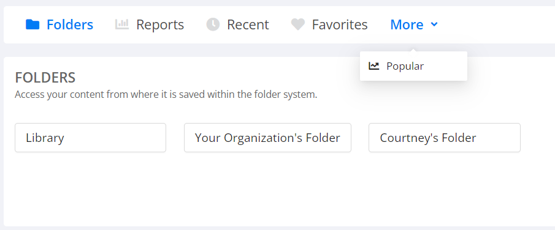Screen dimensions: 555x230
Task: Open the Library folder
Action: (x=90, y=138)
